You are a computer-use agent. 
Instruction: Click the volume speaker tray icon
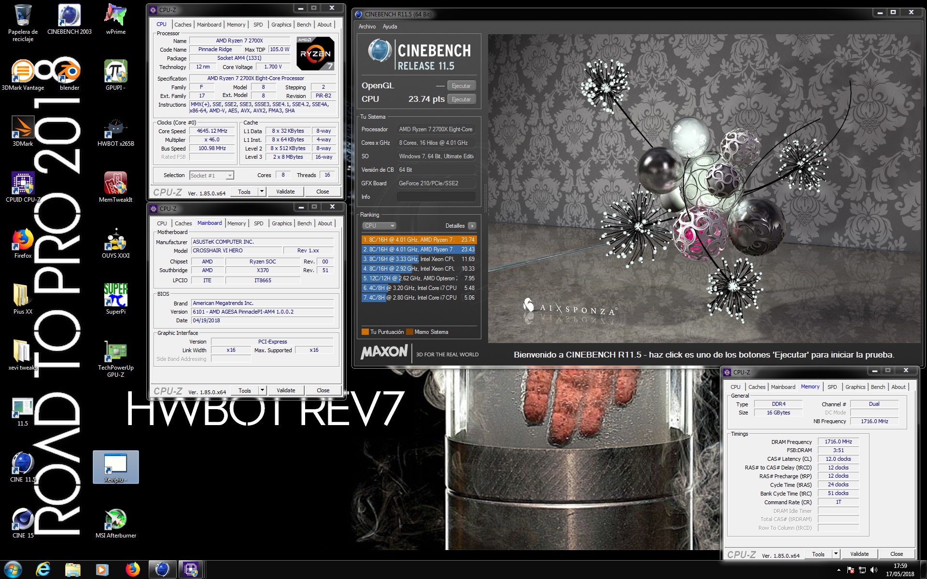tap(874, 570)
